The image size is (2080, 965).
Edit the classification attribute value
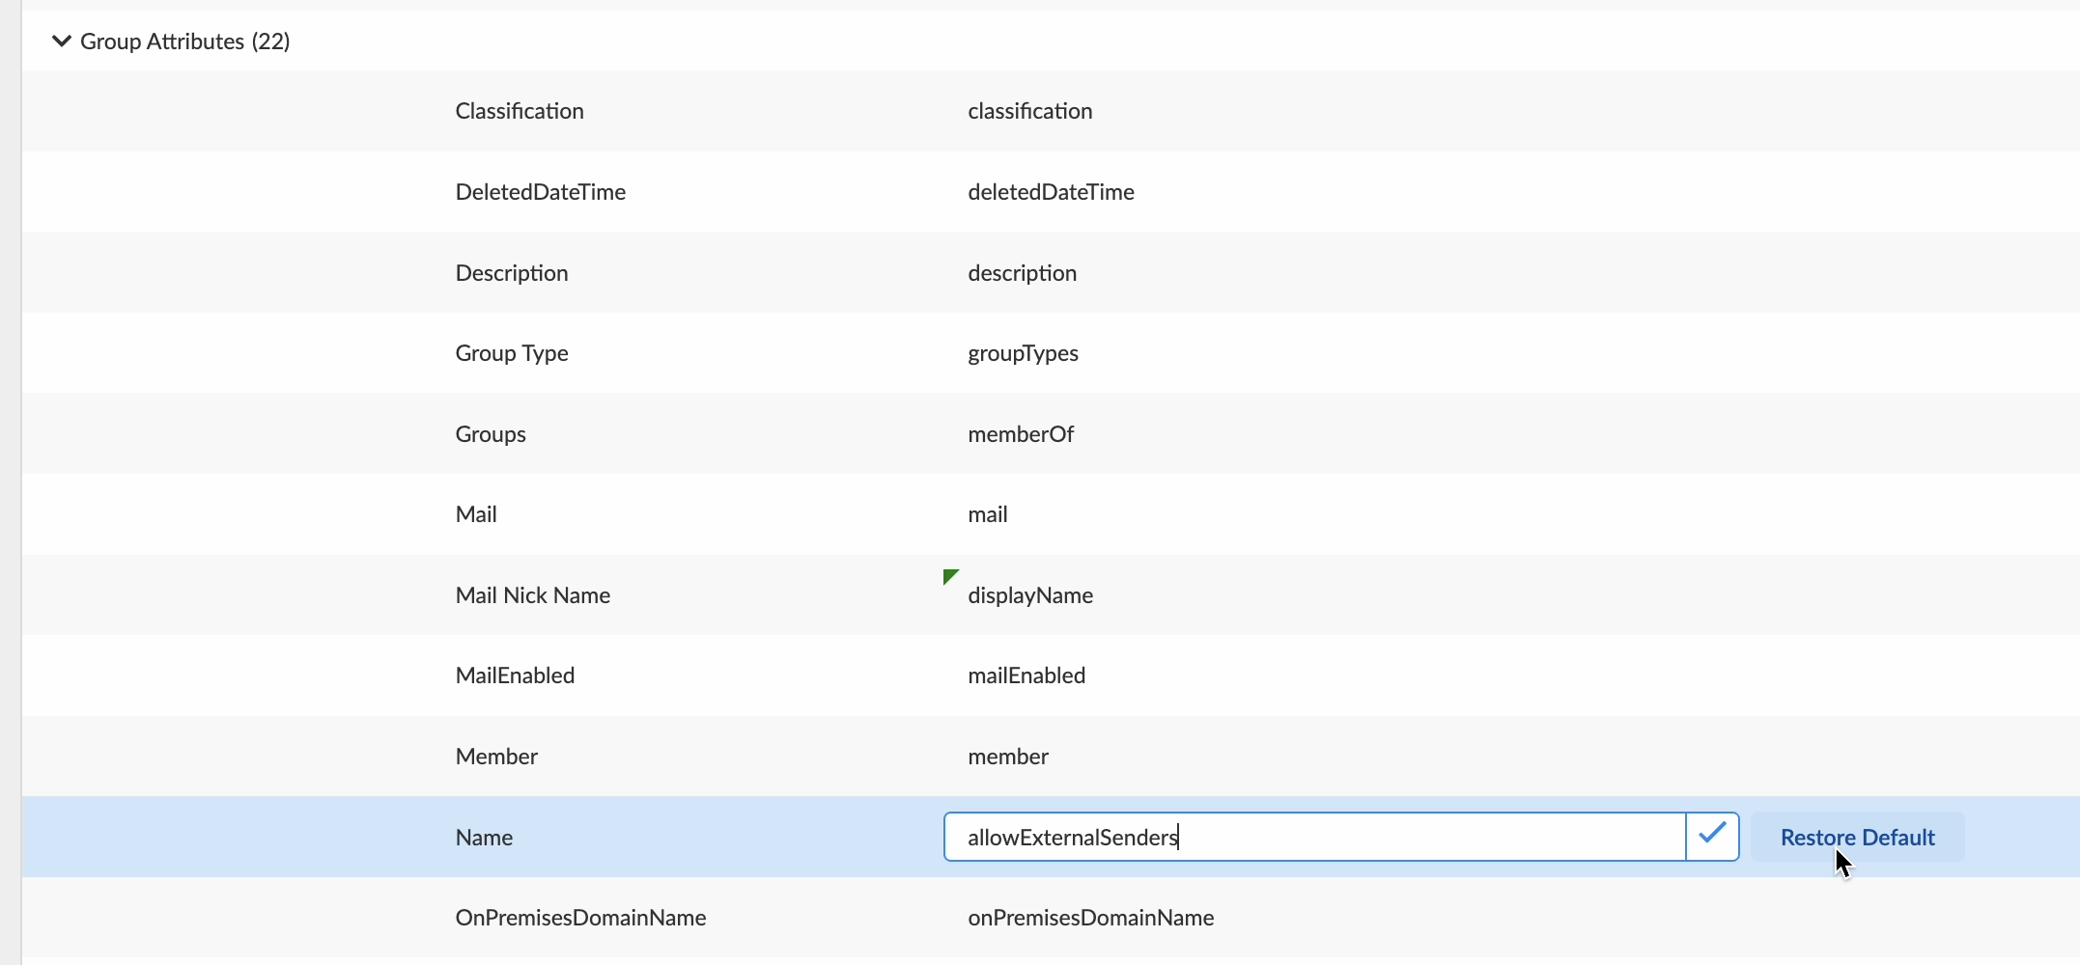[1029, 111]
